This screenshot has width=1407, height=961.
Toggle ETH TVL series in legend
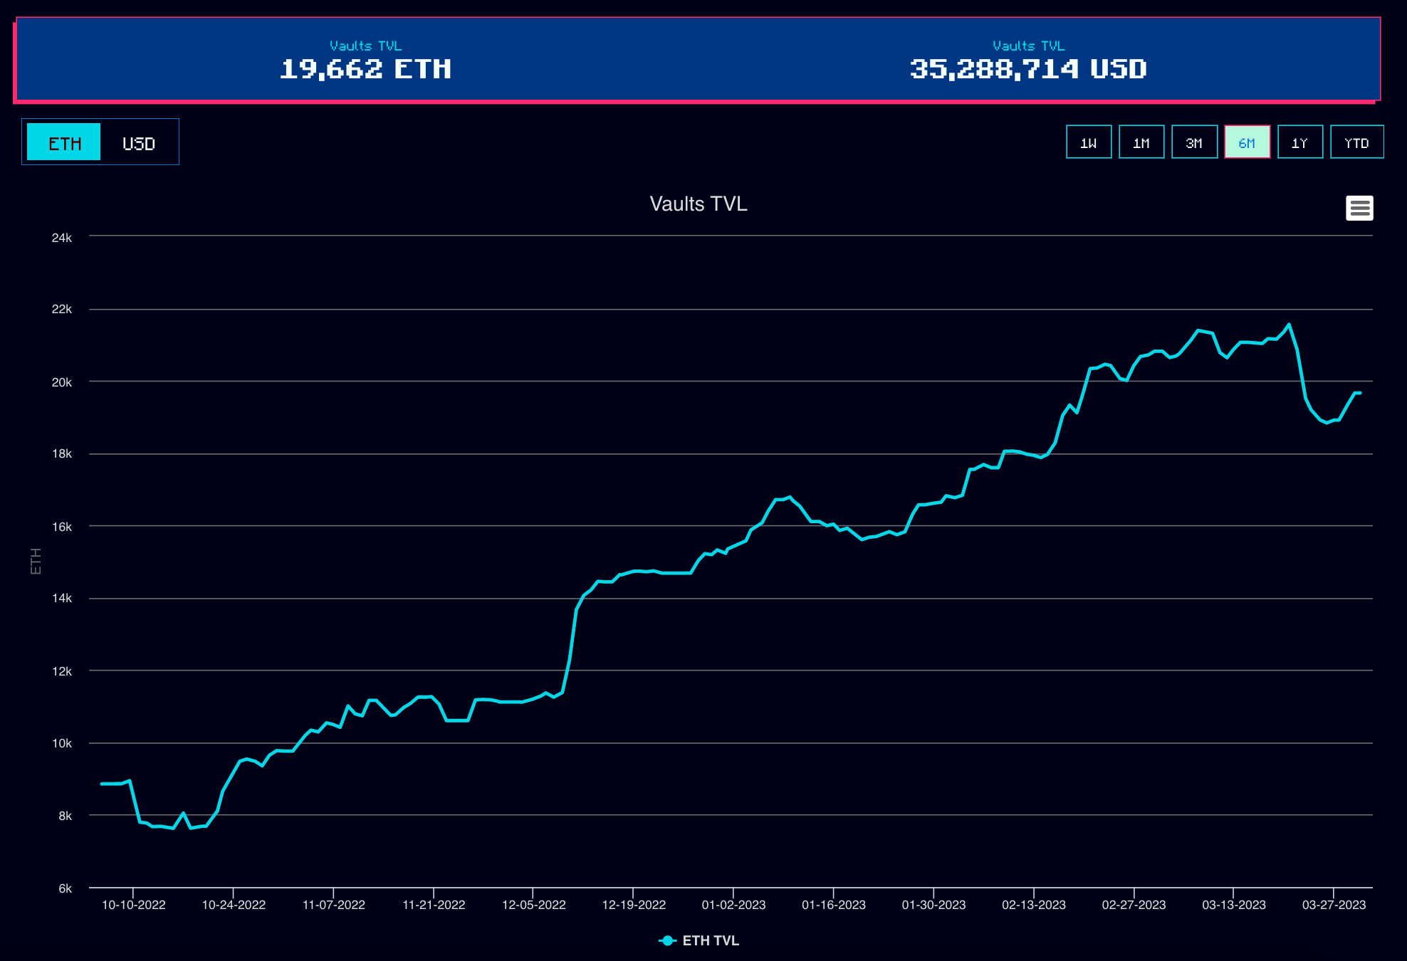(710, 940)
